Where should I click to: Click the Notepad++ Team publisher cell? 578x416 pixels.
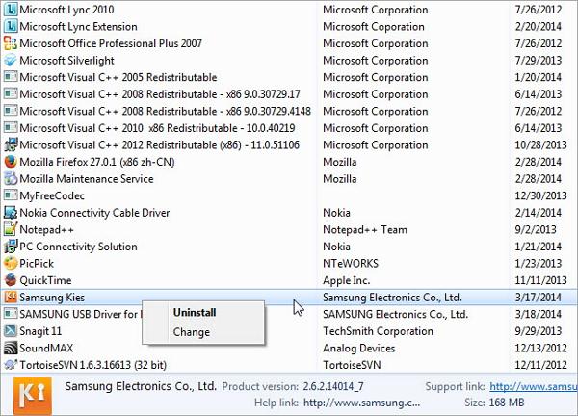[365, 229]
